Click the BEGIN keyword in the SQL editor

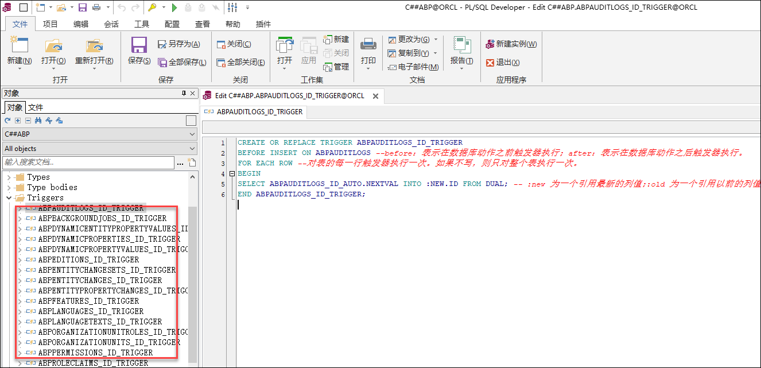pos(249,173)
